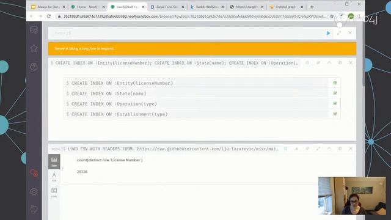
Task: Switch result view to Text
Action: [54, 177]
